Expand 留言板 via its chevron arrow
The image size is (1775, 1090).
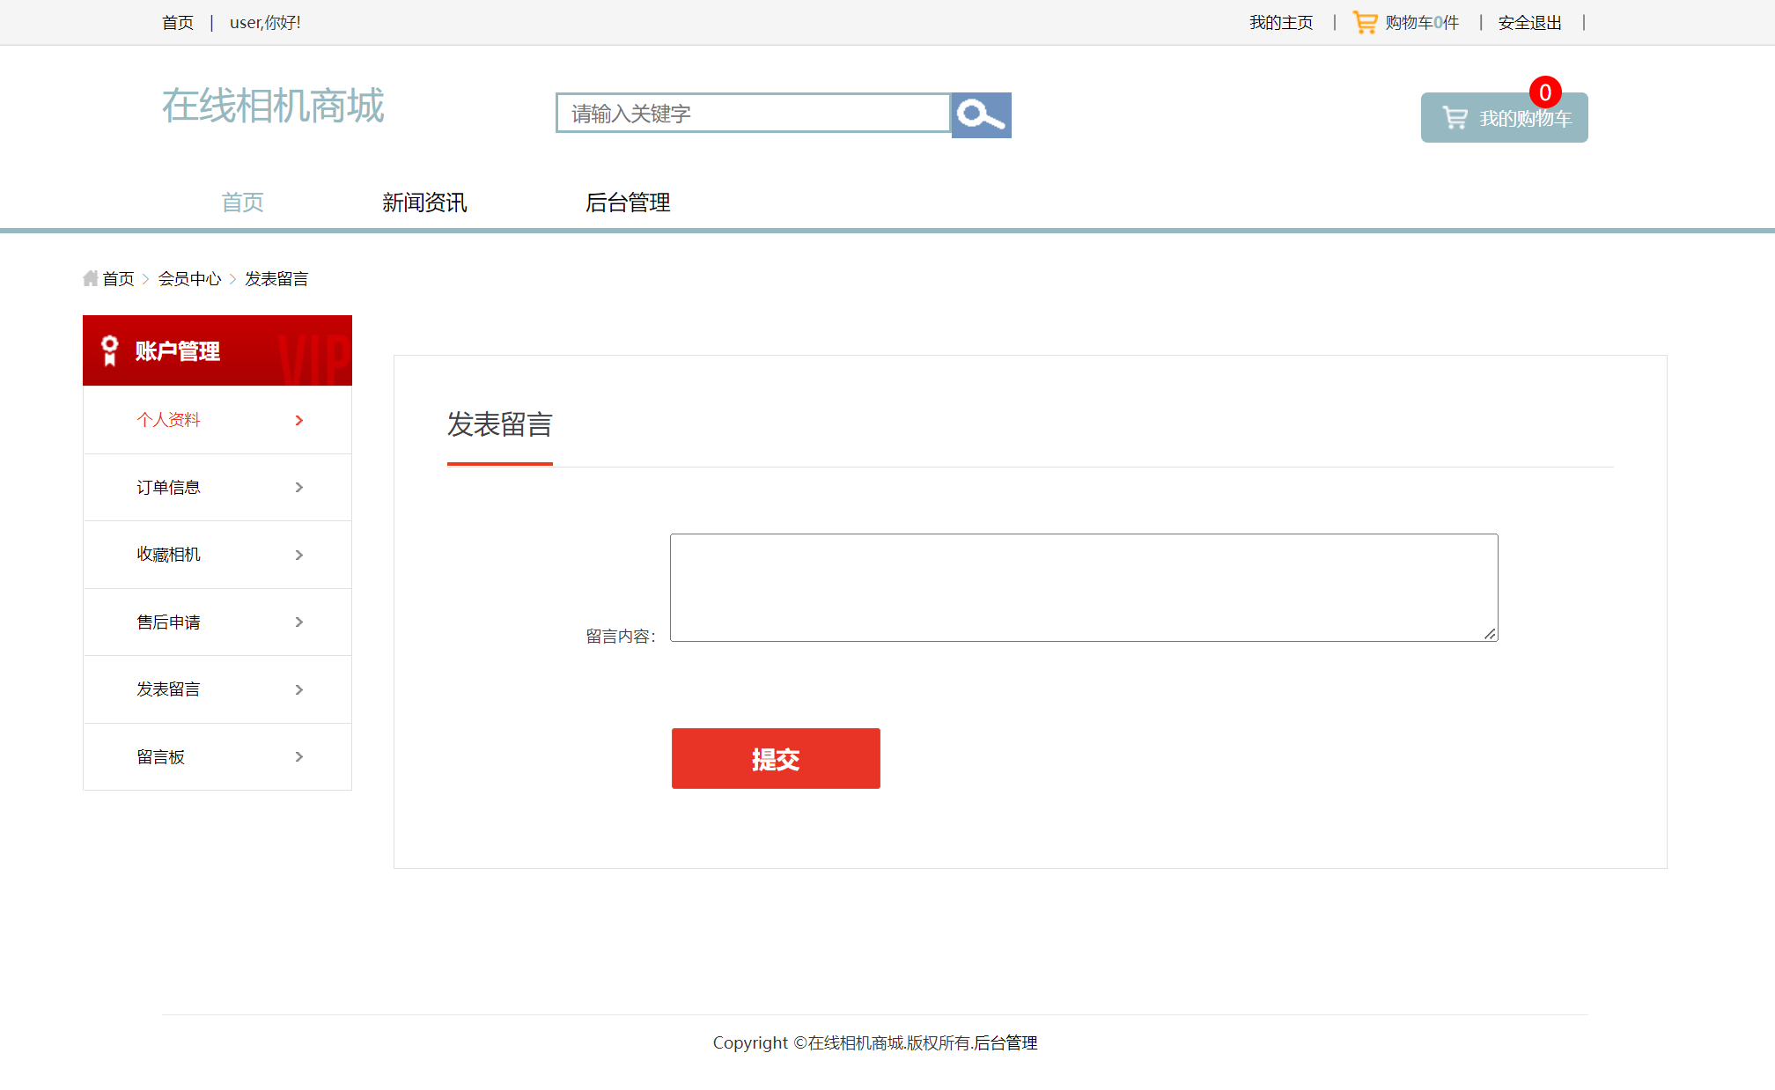(298, 756)
